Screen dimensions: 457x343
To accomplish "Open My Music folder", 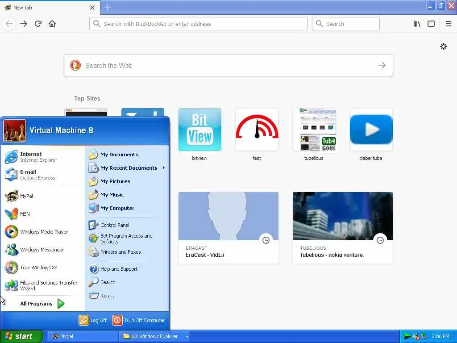I will point(127,195).
